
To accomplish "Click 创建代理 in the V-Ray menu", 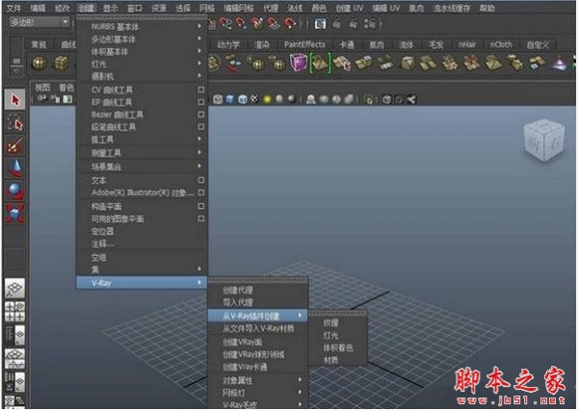I will click(238, 289).
